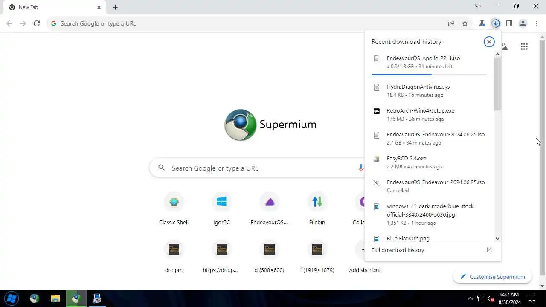Start voice search with microphone

click(x=361, y=168)
